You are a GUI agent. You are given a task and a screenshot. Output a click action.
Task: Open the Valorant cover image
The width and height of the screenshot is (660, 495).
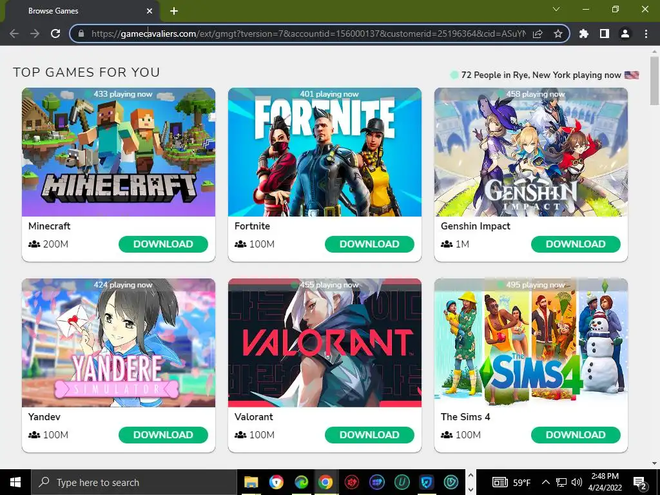(x=325, y=343)
